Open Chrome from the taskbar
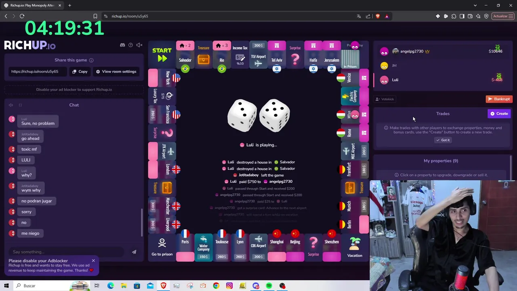This screenshot has width=517, height=291. (216, 286)
